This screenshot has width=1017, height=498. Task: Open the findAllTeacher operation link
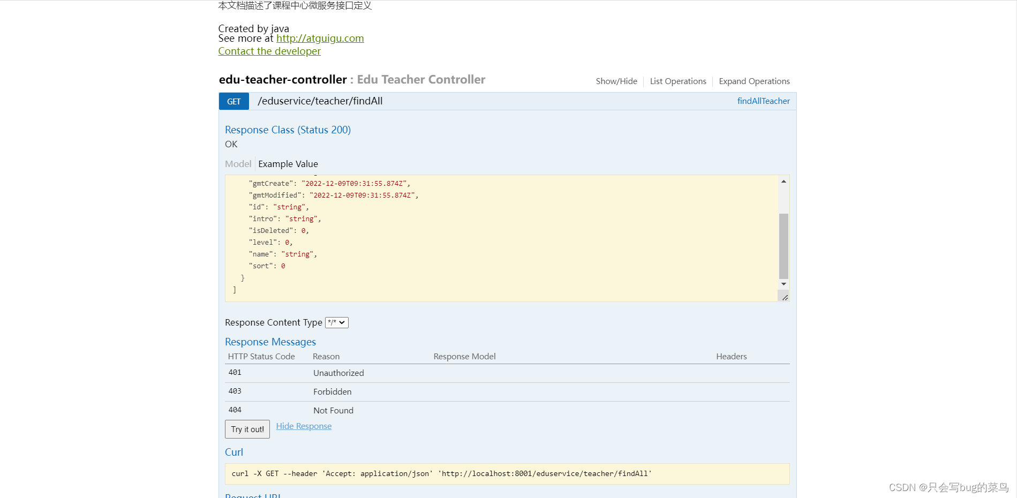point(763,101)
